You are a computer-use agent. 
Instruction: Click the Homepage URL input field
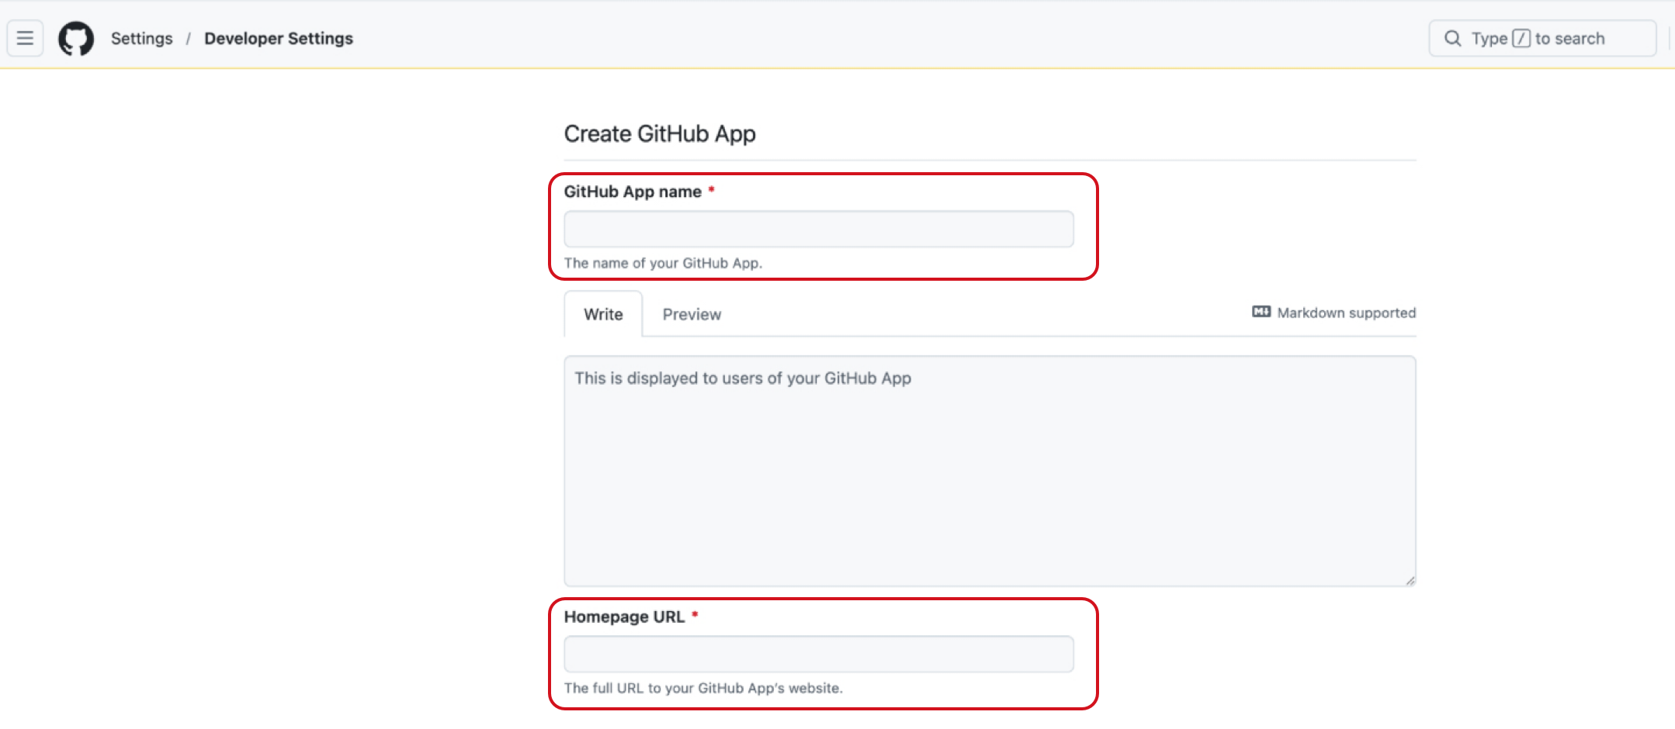click(x=819, y=654)
